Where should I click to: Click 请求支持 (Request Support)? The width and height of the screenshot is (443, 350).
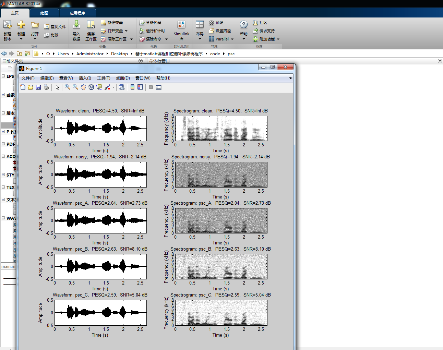pyautogui.click(x=264, y=31)
